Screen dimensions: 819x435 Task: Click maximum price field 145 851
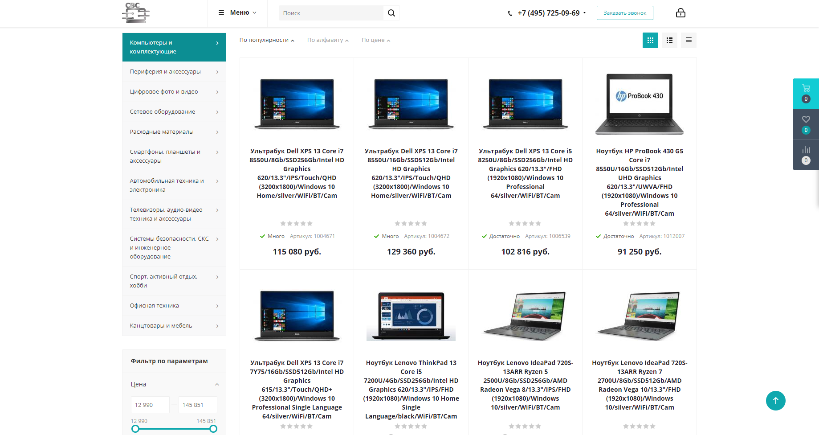tap(198, 405)
